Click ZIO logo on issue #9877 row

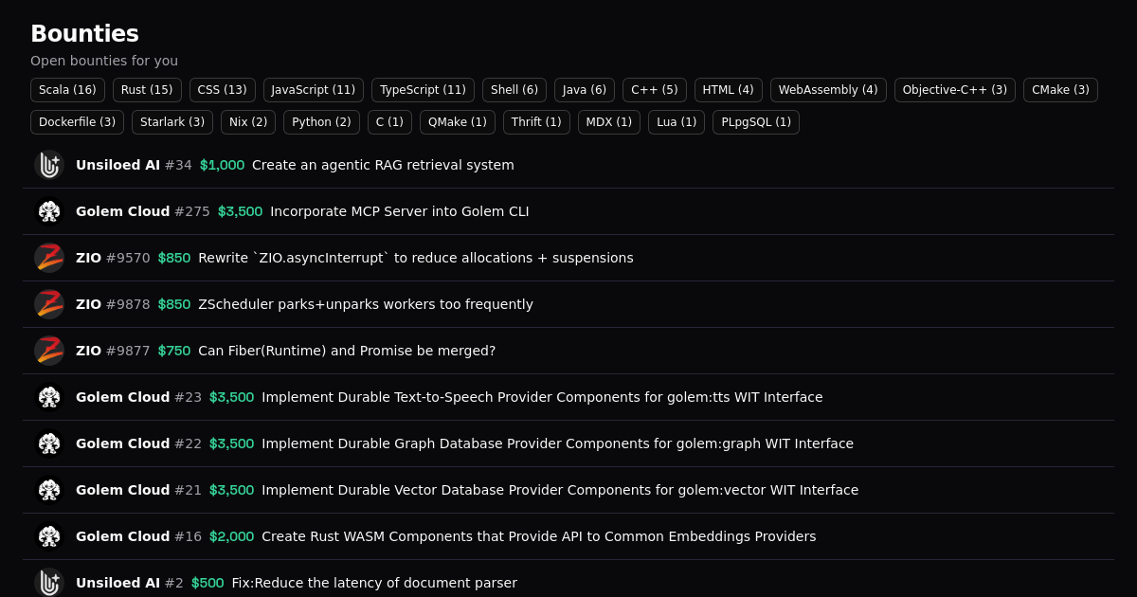click(x=49, y=351)
